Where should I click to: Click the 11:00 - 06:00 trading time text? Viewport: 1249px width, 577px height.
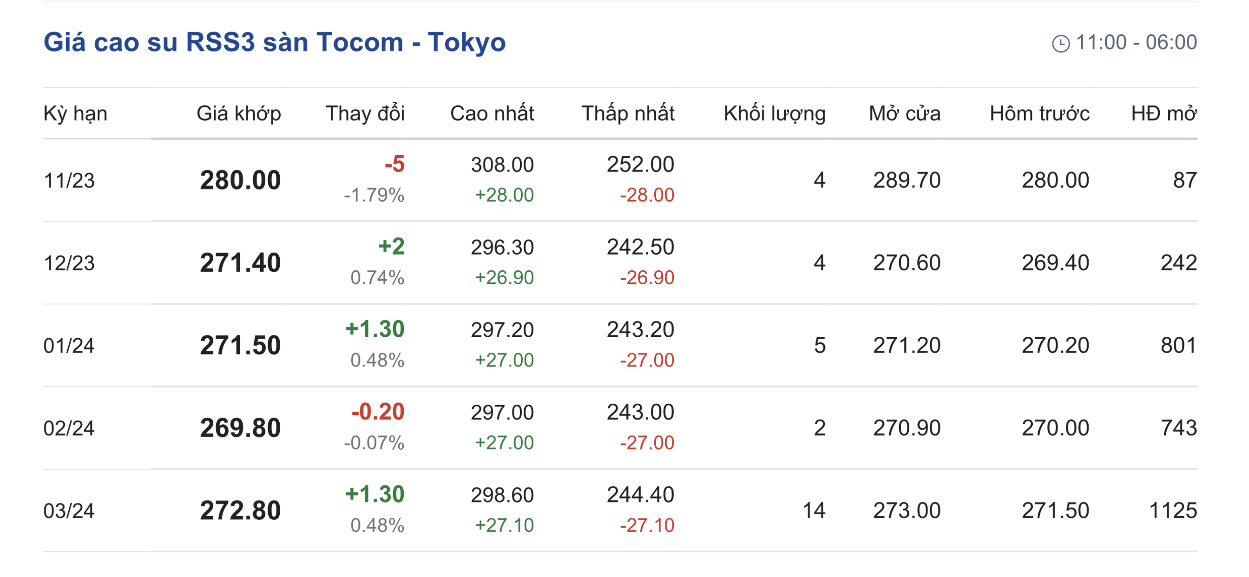point(1136,43)
